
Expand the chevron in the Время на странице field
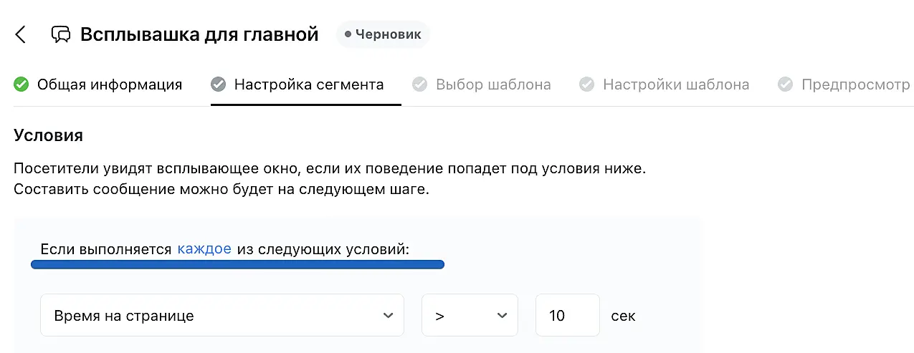click(388, 315)
